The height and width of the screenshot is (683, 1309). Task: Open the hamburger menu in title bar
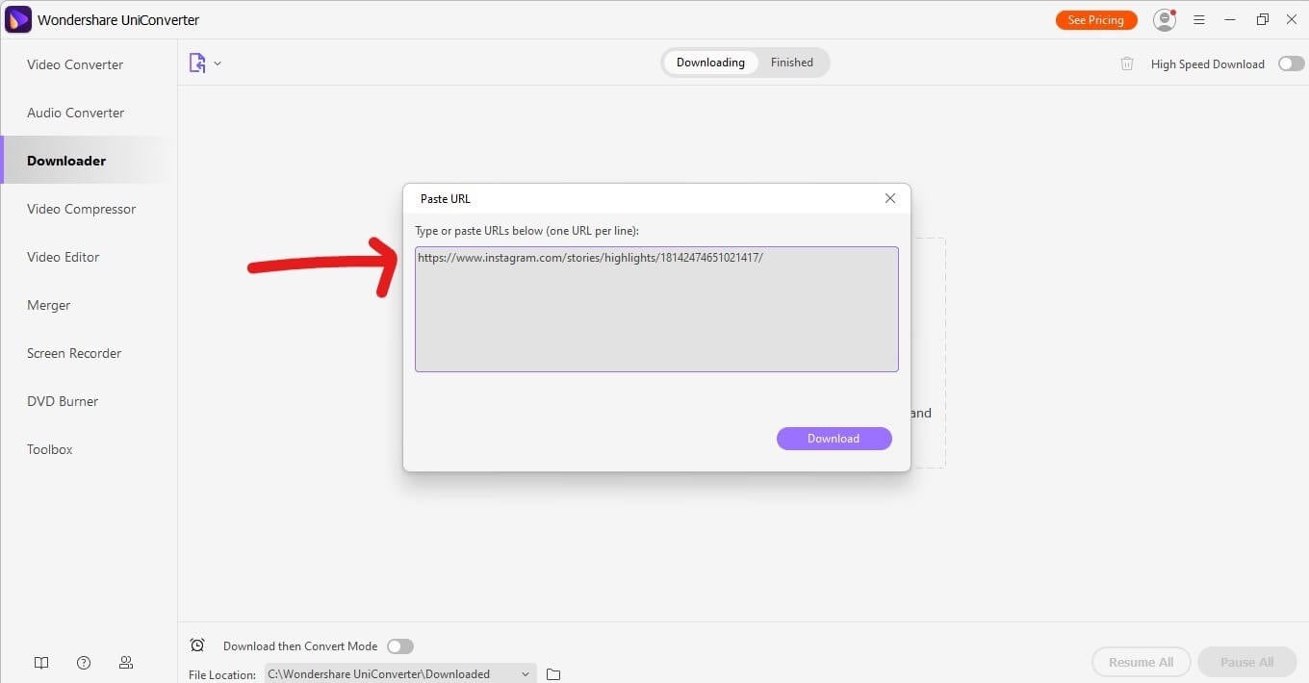coord(1199,19)
